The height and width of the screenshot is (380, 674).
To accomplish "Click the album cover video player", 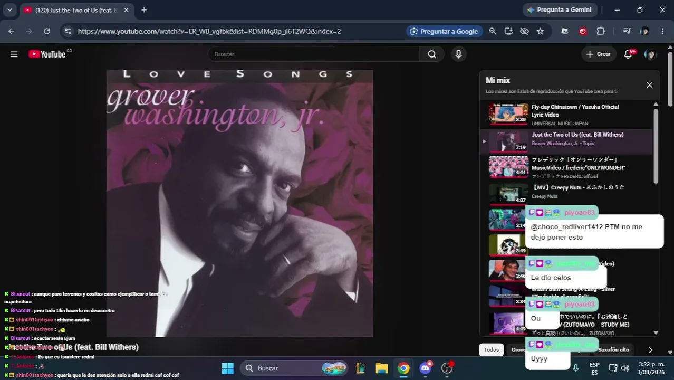I will coord(239,203).
